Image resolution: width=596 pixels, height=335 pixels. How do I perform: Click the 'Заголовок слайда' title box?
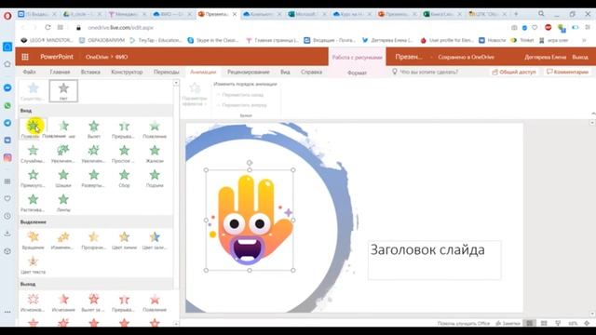pos(434,260)
